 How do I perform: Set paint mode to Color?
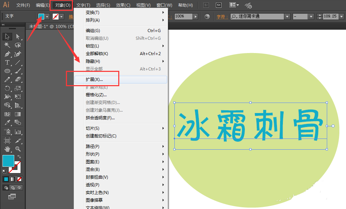(x=6, y=179)
